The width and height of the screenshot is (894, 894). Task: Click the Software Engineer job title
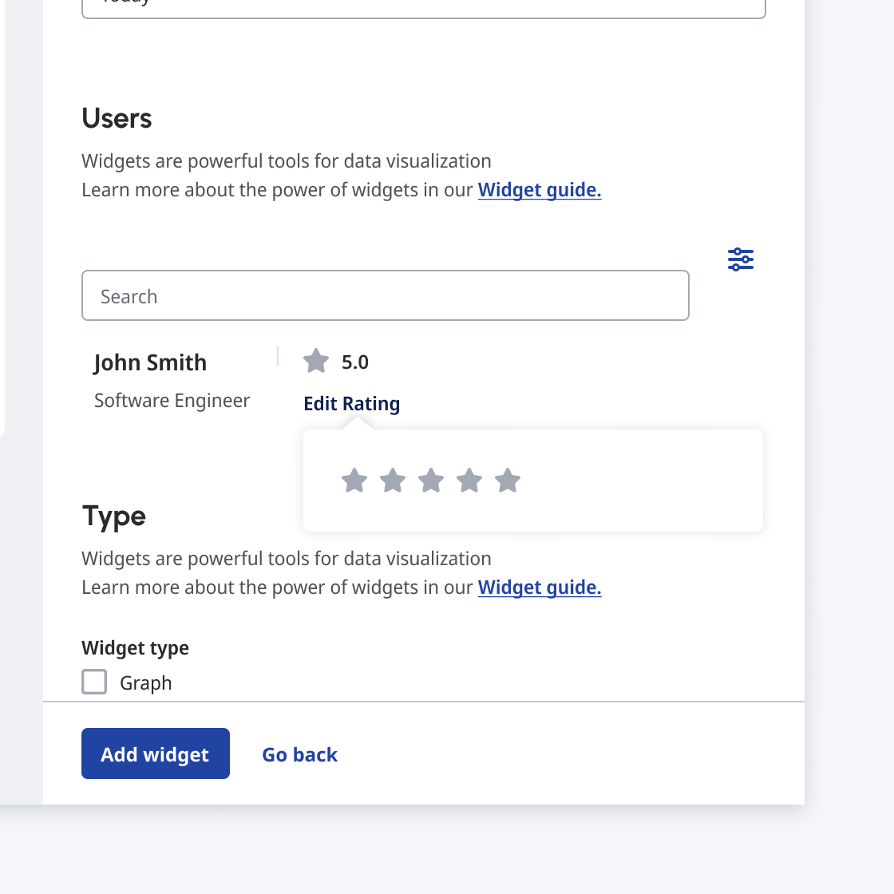pos(172,401)
